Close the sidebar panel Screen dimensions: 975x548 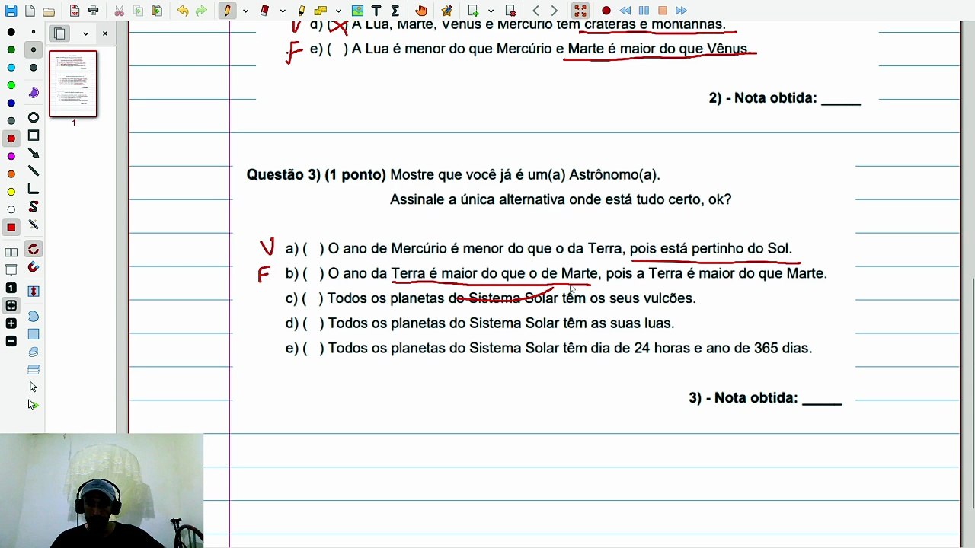[x=105, y=33]
